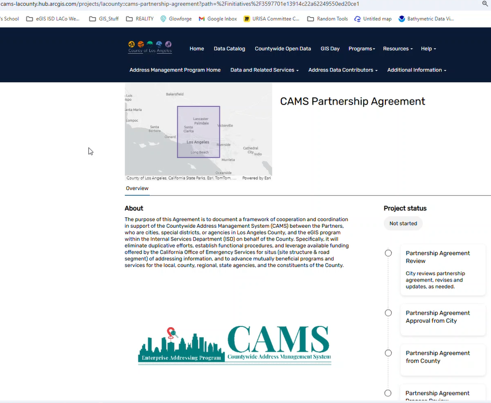Image resolution: width=491 pixels, height=403 pixels.
Task: Go to the Data Catalog page
Action: coord(229,49)
